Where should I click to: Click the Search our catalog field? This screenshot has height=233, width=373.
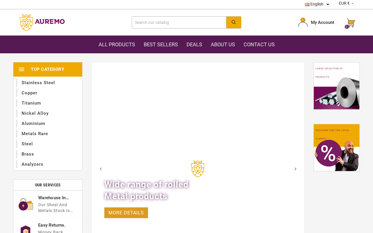coord(179,22)
